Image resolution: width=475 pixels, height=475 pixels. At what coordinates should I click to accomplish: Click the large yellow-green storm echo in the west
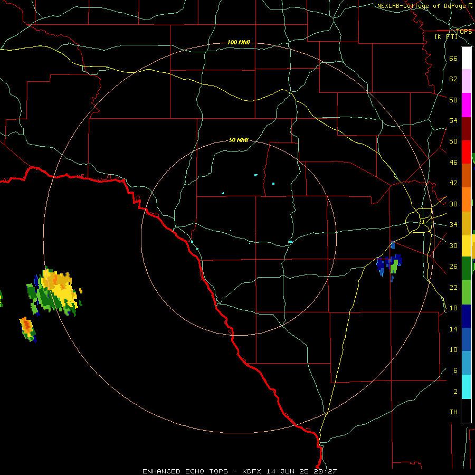pyautogui.click(x=54, y=292)
